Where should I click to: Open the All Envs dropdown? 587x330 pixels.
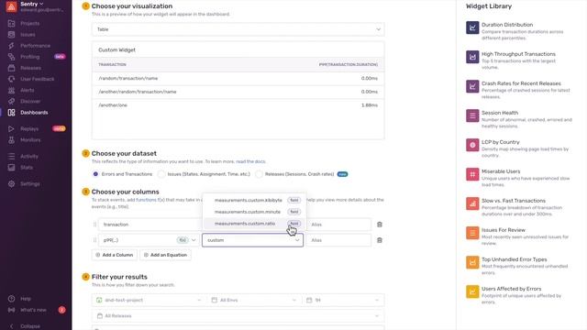(254, 300)
